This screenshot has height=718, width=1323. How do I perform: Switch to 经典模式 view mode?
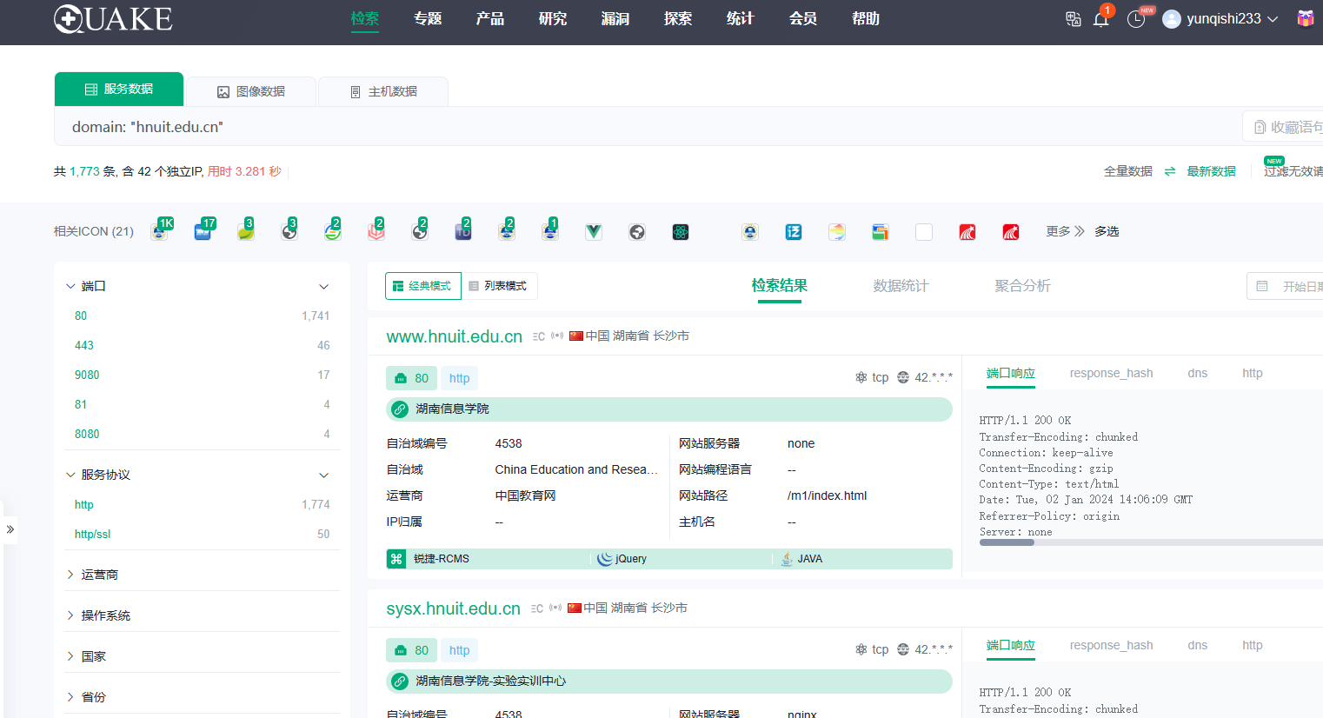pos(422,286)
